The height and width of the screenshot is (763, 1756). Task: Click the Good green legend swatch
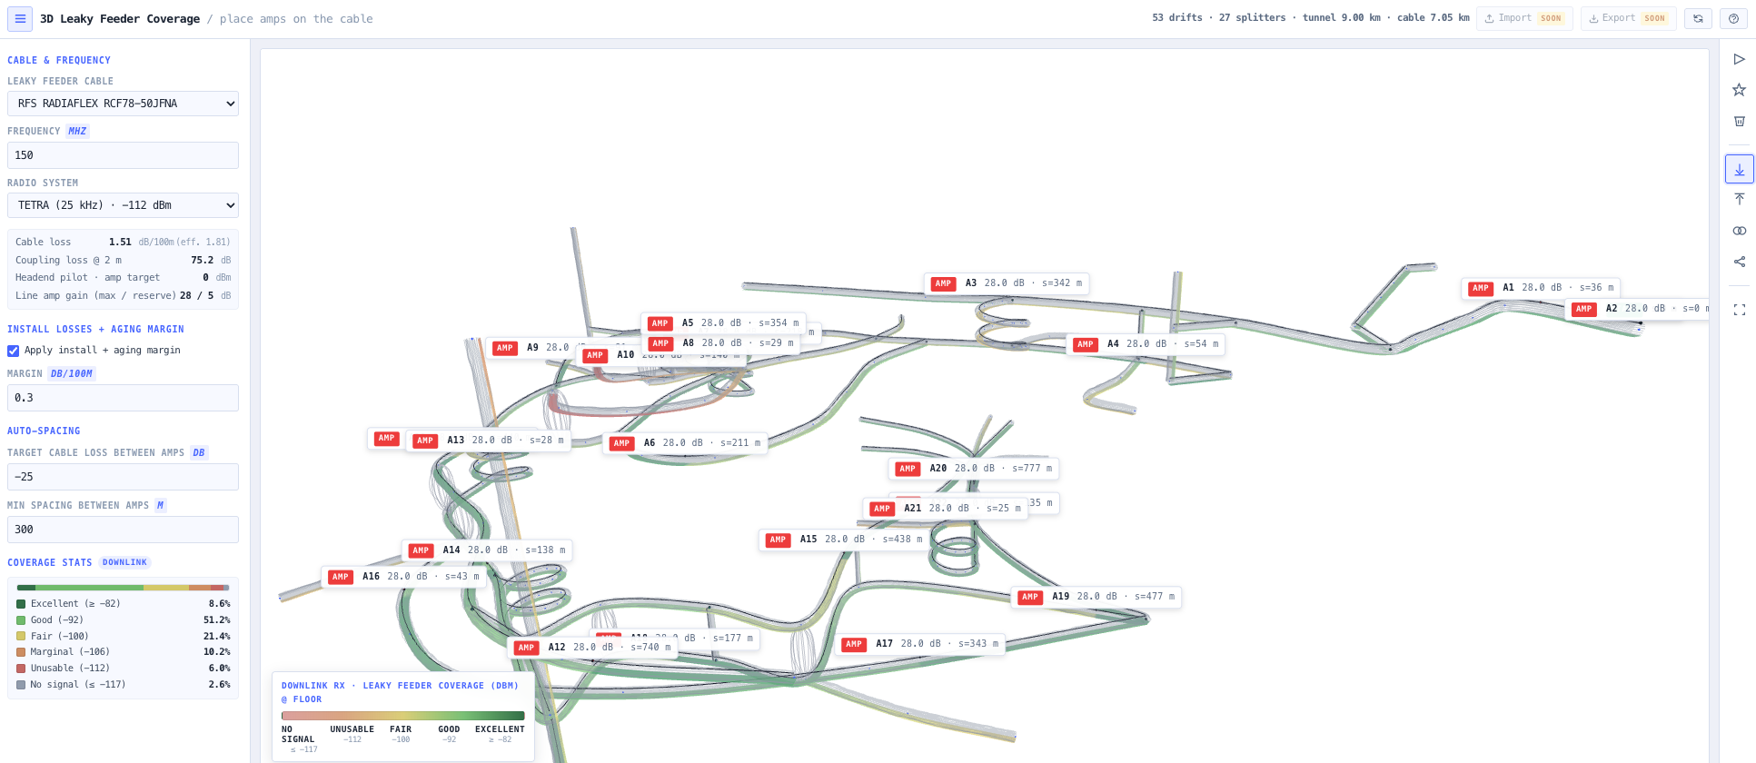point(21,620)
